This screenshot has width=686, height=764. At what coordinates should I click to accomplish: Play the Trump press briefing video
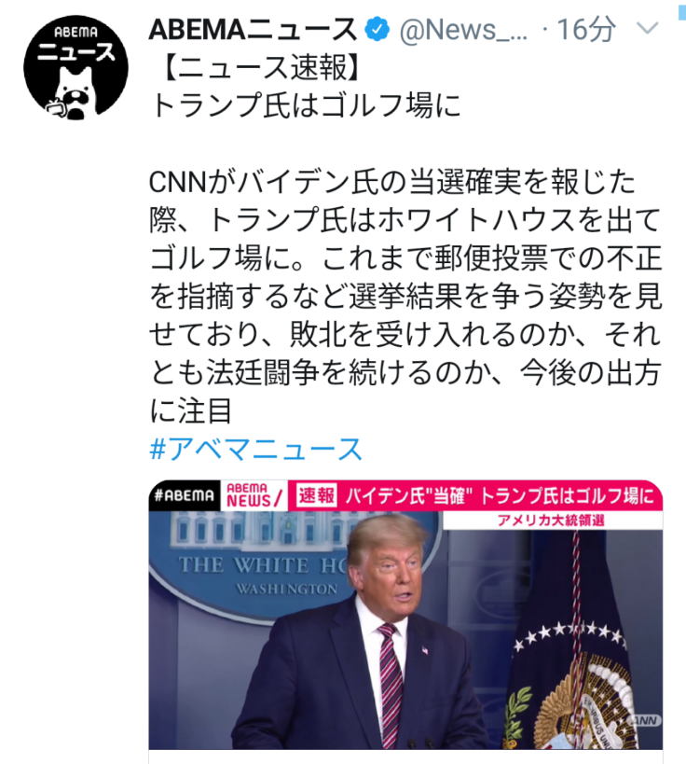[x=405, y=615]
